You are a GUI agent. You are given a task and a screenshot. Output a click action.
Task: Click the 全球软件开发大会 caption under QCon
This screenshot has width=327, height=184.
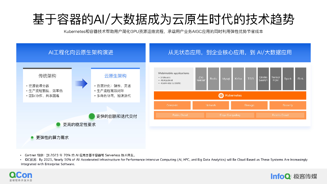(x=21, y=180)
